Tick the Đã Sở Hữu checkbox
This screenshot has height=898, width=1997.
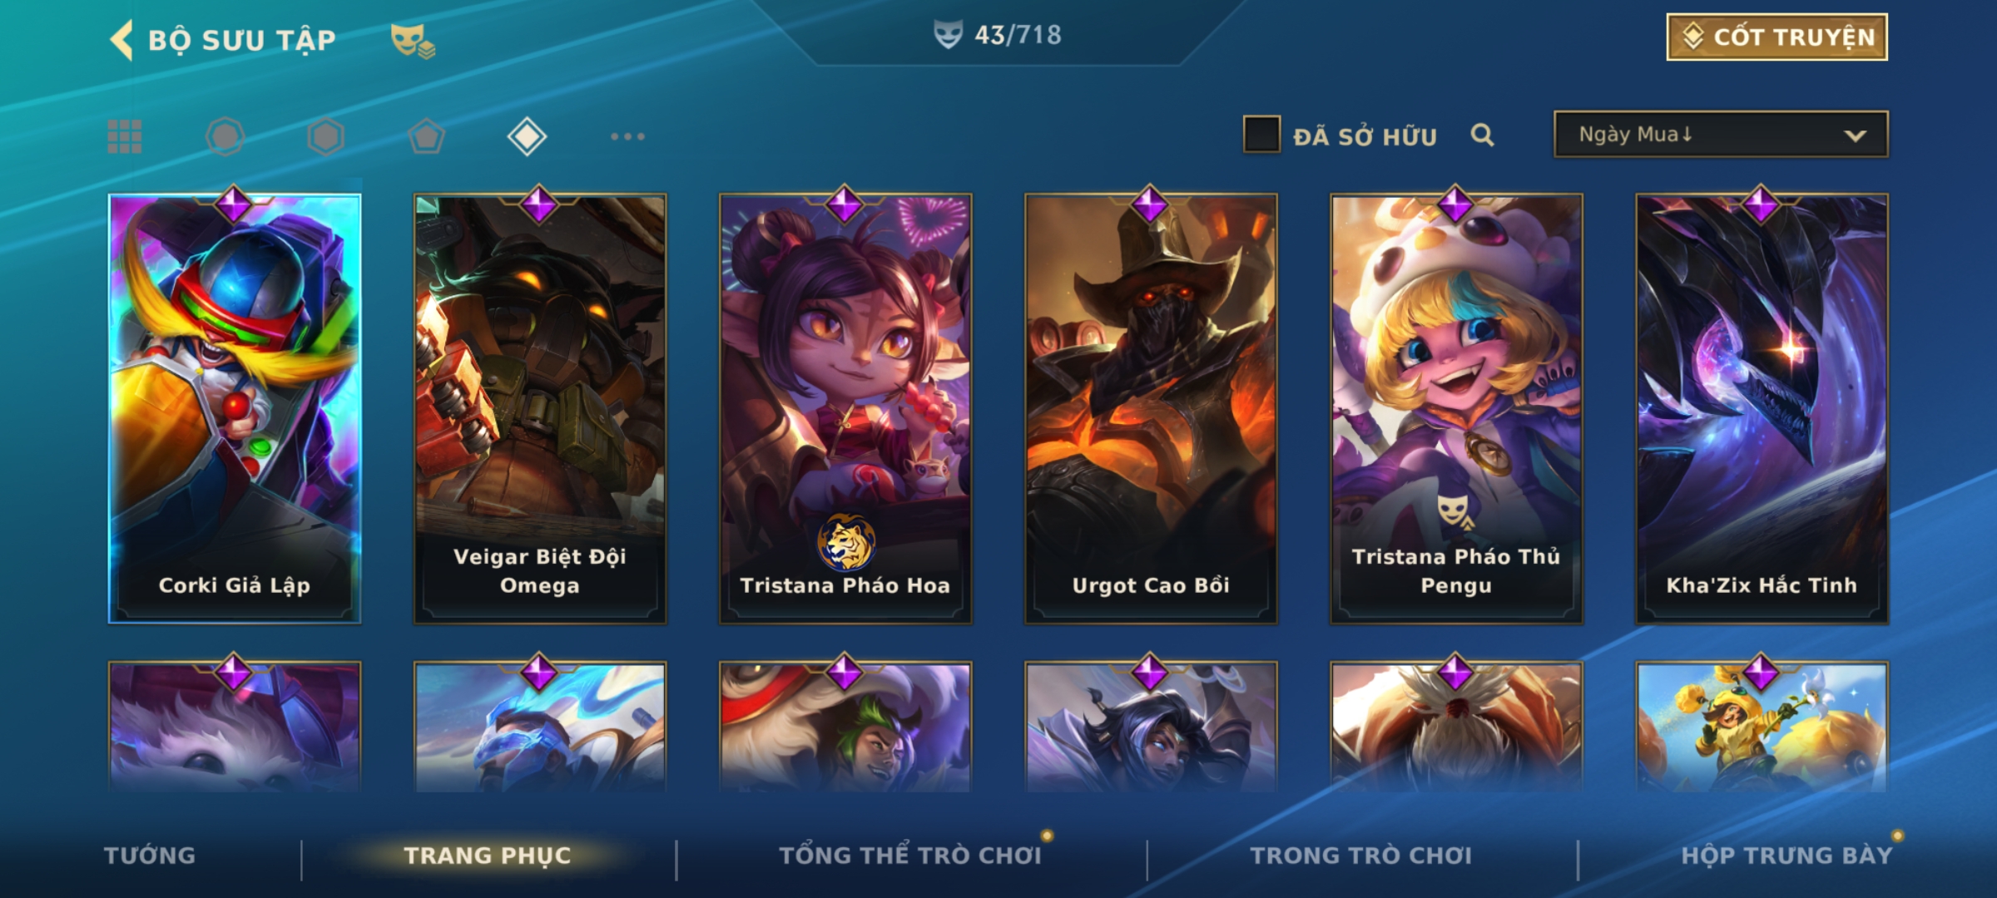pyautogui.click(x=1261, y=135)
